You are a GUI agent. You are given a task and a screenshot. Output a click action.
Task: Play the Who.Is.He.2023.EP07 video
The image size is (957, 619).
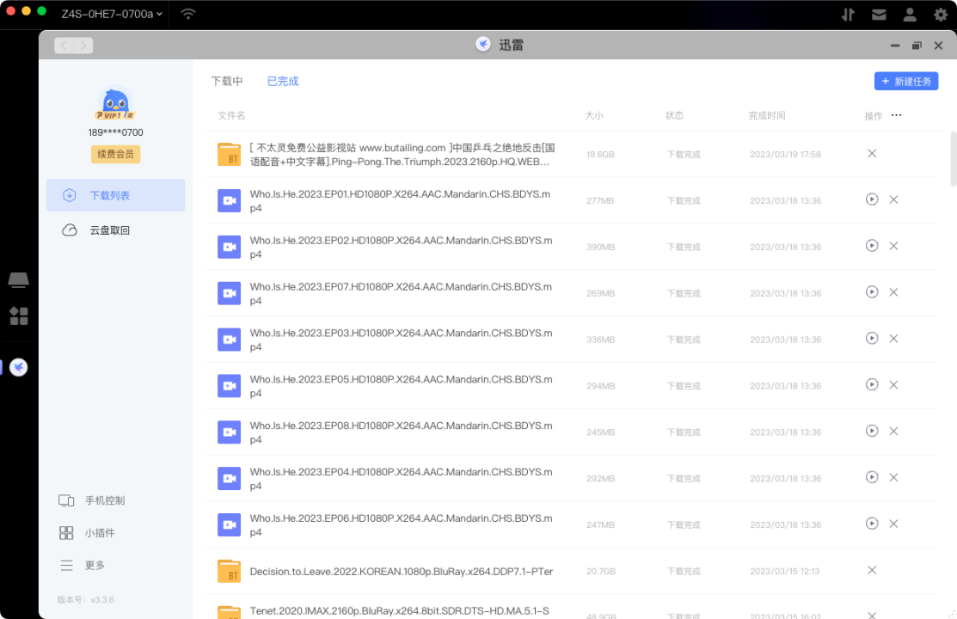click(x=872, y=291)
